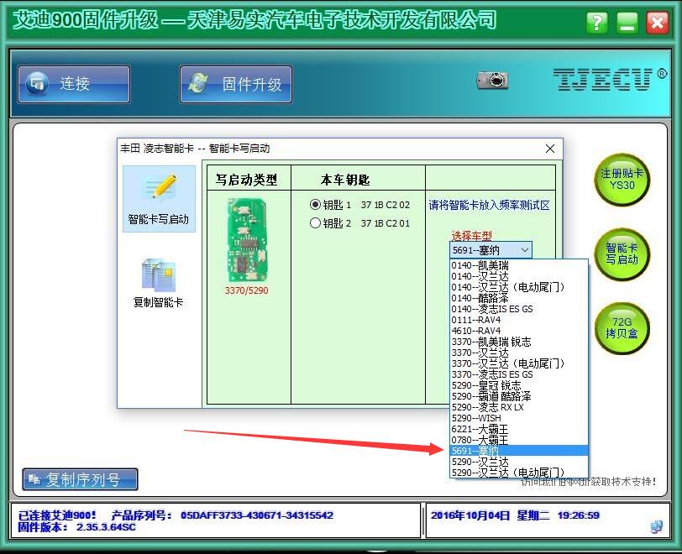Viewport: 682px width, 554px height.
Task: Choose 5290--汉兰达 without 电动尾门
Action: click(519, 462)
